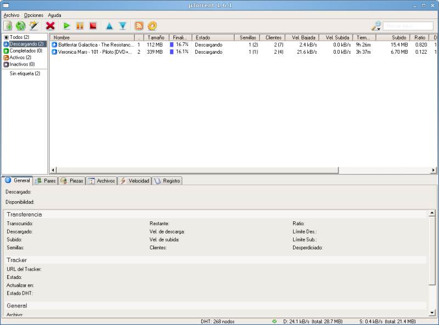This screenshot has height=325, width=439.
Task: Click up arrow of details pane scrollbar
Action: tap(432, 213)
